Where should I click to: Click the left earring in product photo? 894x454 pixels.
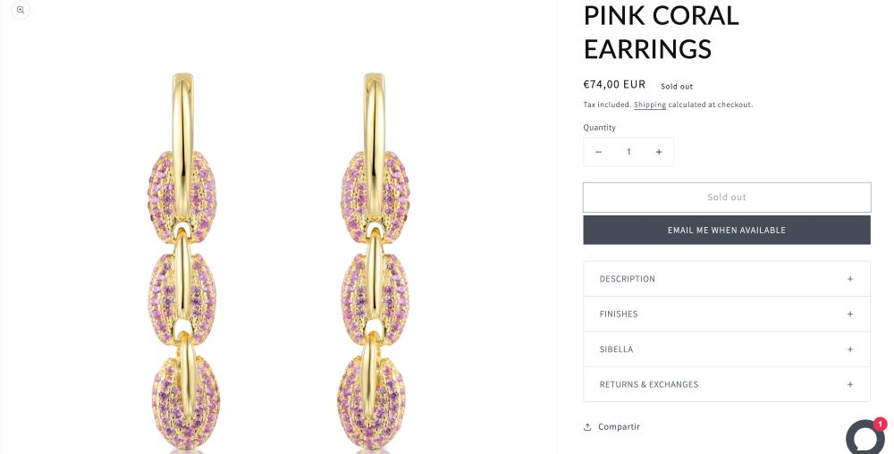coord(182,268)
